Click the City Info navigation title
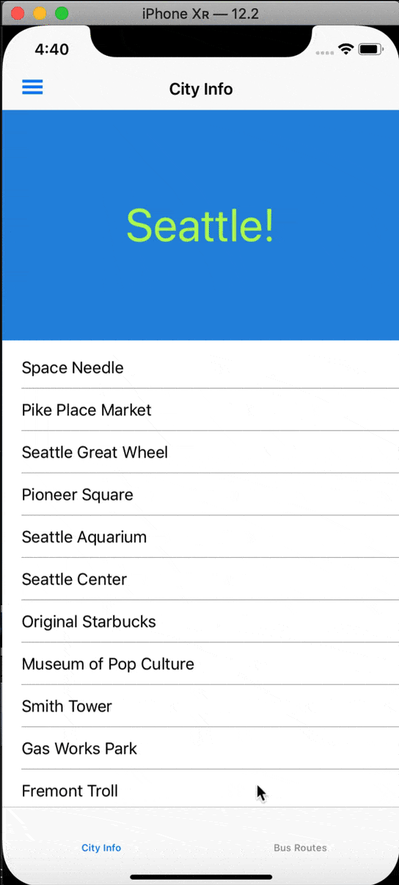 click(x=201, y=89)
